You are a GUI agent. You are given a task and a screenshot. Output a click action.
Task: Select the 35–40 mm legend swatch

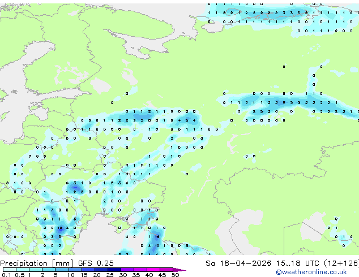tap(140, 270)
